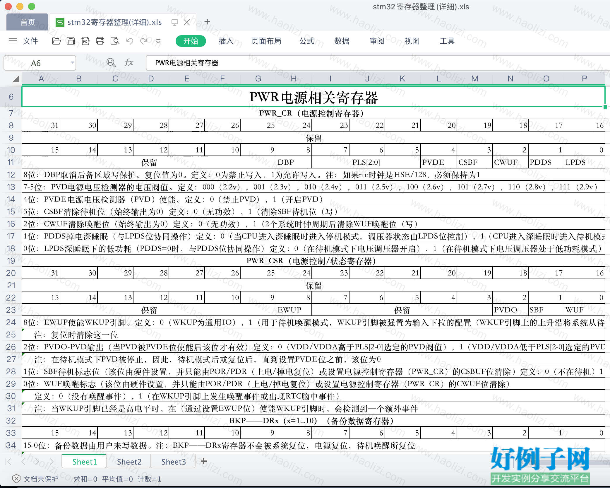Screen dimensions: 610x488
Task: Open the 数据 ribbon tab
Action: coord(342,41)
